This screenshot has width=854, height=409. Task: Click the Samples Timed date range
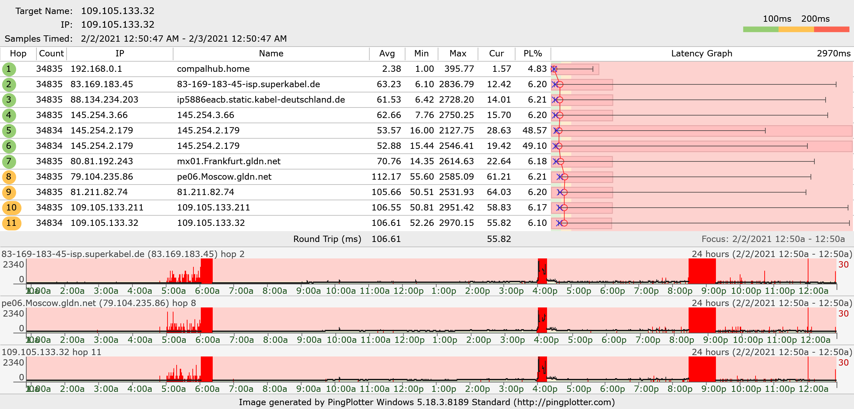point(184,39)
